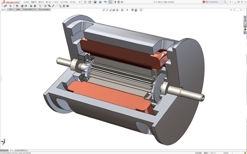The width and height of the screenshot is (247, 154).
Task: Click the search input field
Action: click(214, 2)
